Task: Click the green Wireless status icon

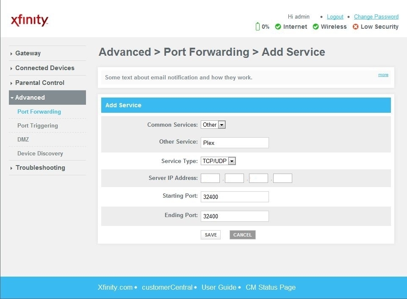Action: coord(316,26)
